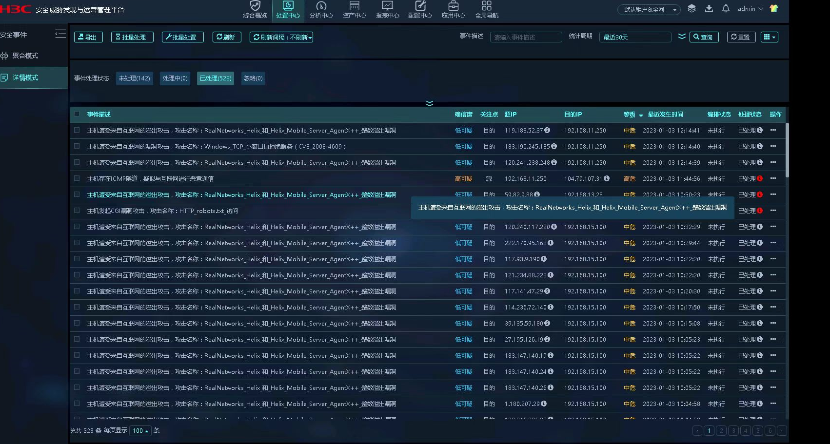The height and width of the screenshot is (444, 830).
Task: Check the Windows_TCP event row checkbox
Action: tap(77, 146)
